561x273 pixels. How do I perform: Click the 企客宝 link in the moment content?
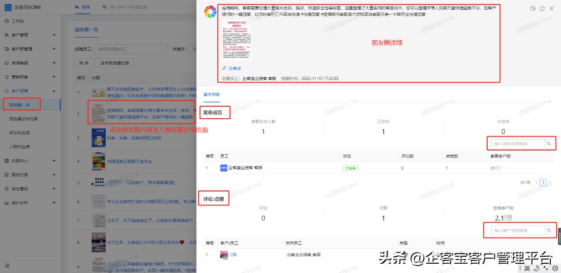pyautogui.click(x=233, y=68)
